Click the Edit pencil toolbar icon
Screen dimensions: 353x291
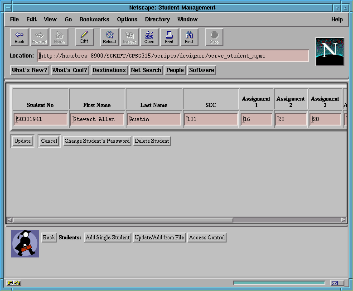coord(84,37)
